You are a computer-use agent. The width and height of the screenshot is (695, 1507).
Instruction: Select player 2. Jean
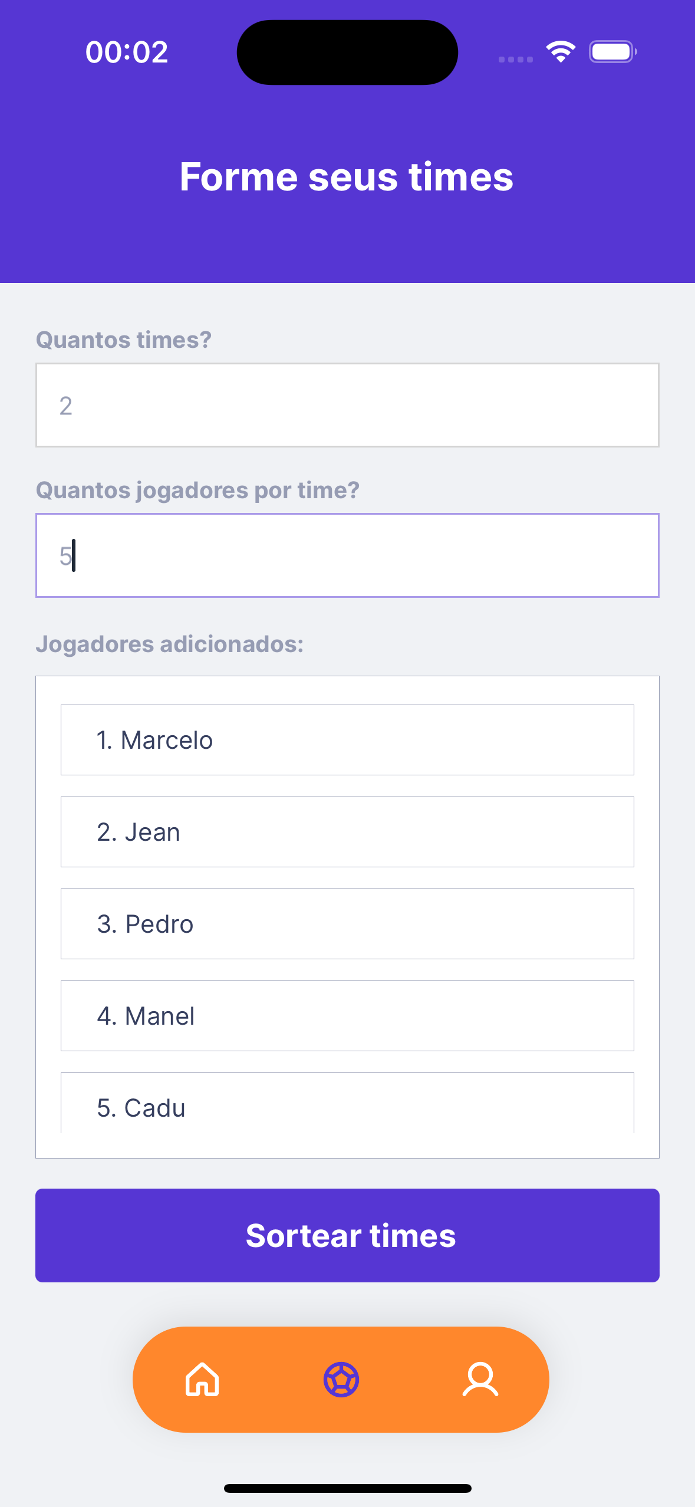tap(347, 832)
